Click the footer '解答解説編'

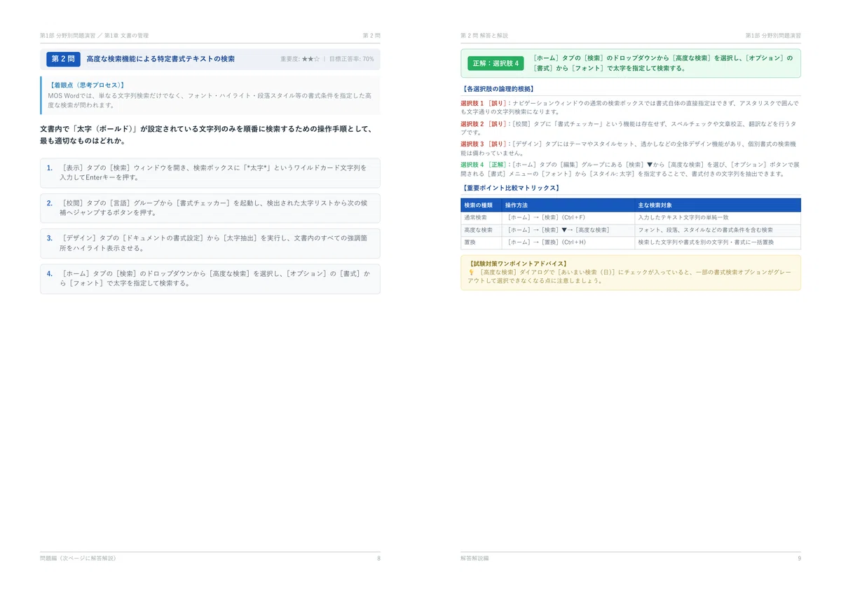[475, 559]
